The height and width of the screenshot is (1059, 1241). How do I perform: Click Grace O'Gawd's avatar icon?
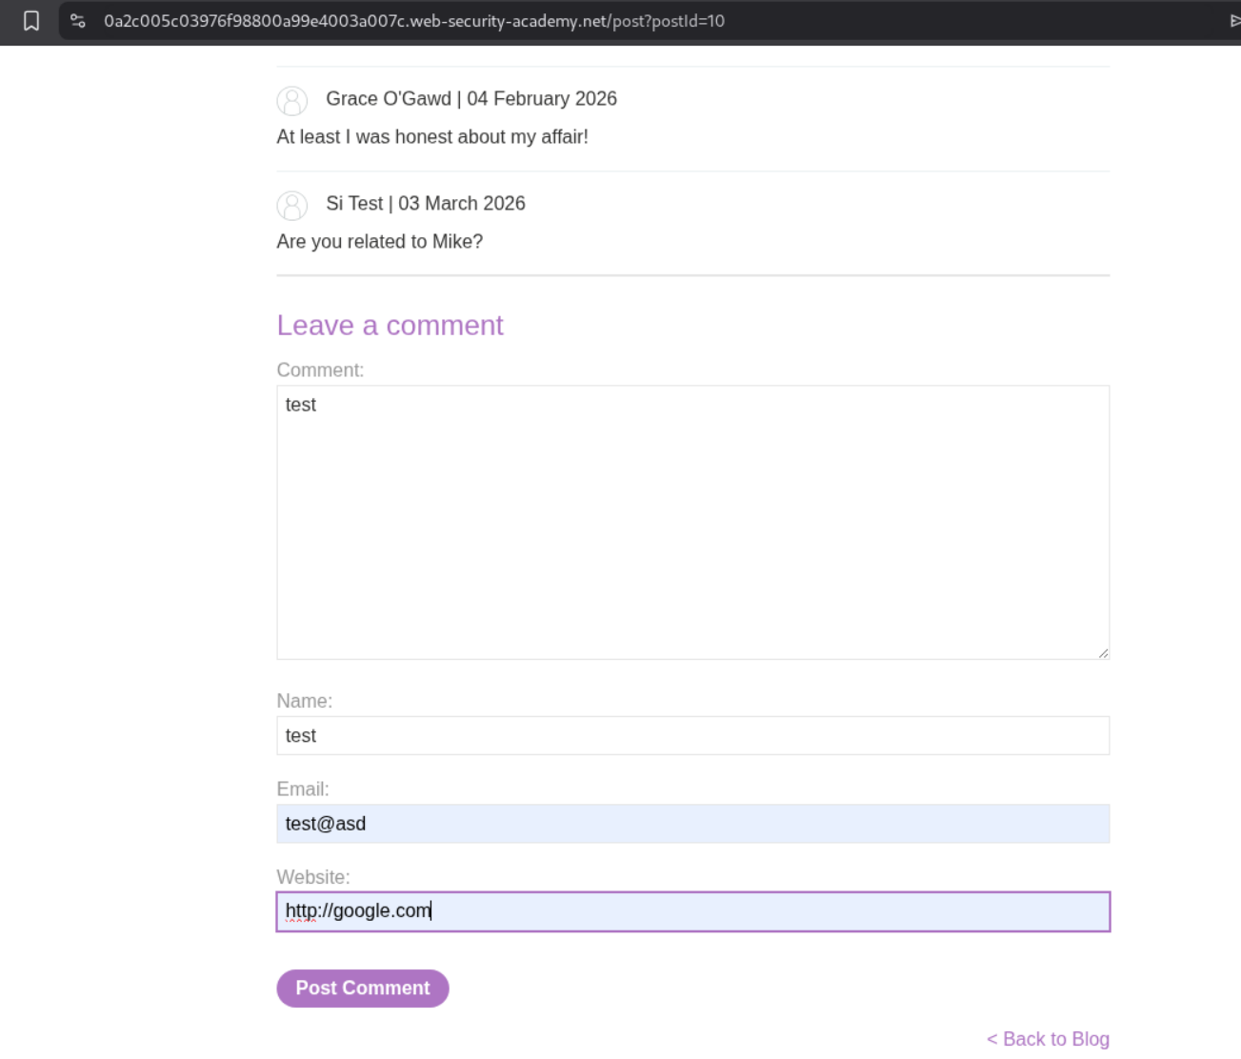(x=292, y=101)
